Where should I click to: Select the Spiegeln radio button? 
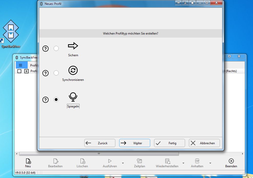coord(56,100)
